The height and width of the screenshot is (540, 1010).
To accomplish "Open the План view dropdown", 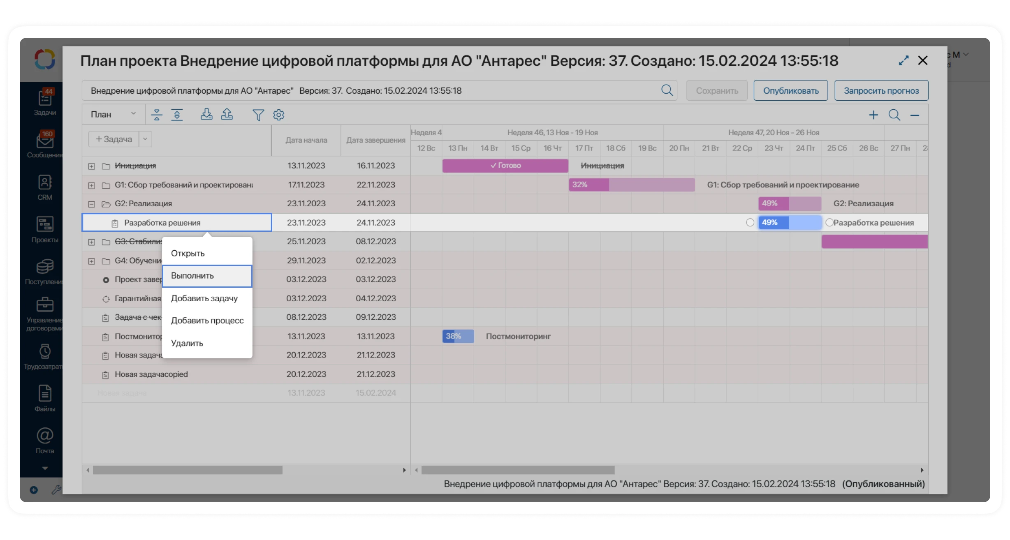I will [x=113, y=114].
